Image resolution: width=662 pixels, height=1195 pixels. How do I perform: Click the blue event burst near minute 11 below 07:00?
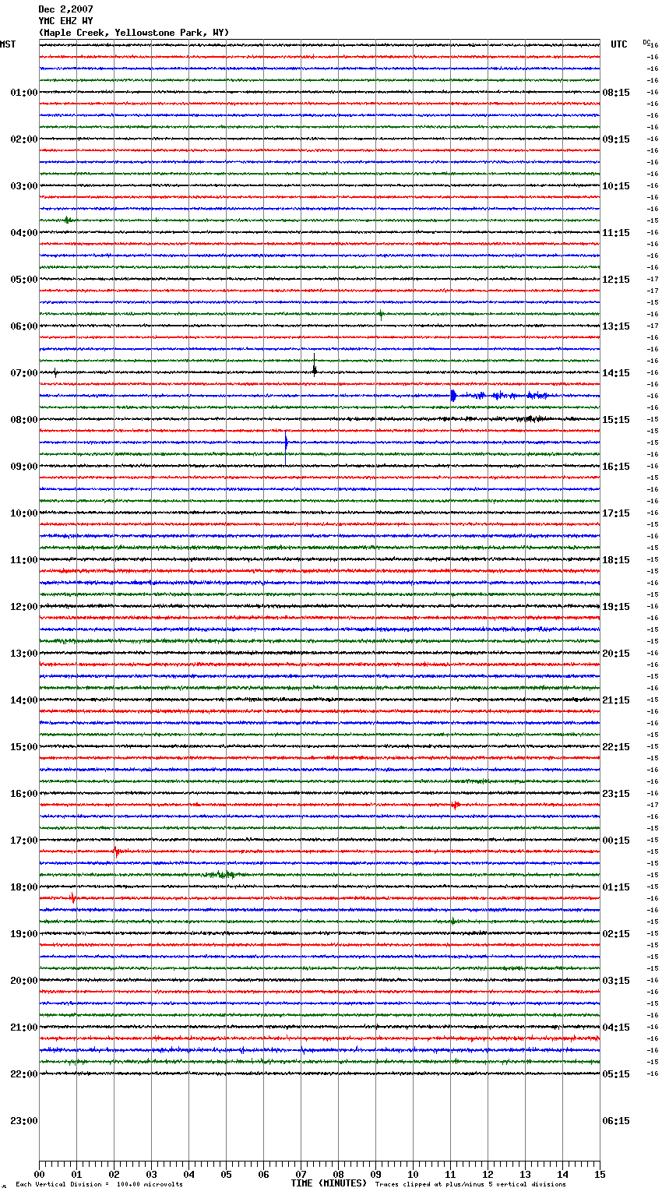(x=453, y=396)
